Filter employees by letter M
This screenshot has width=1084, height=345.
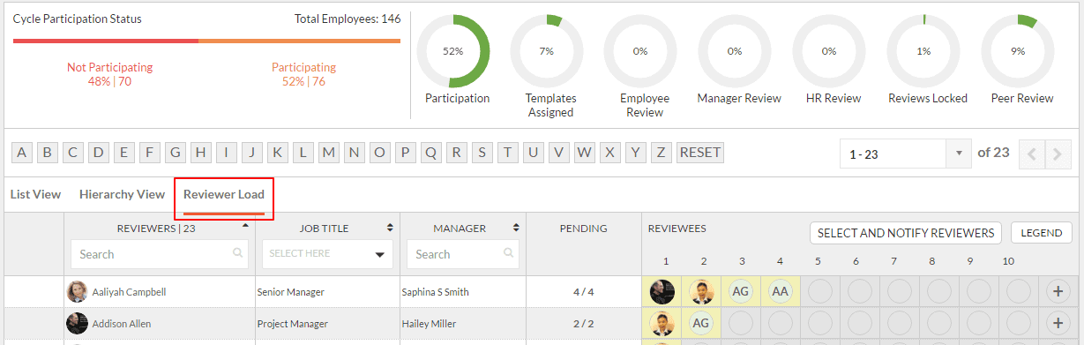pos(329,153)
